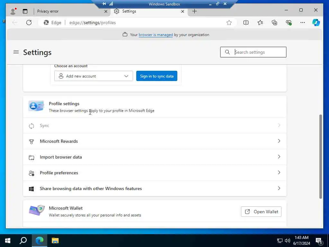329x247 pixels.
Task: Expand the Add new account dropdown
Action: (93, 76)
